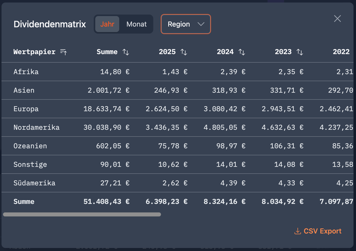
Task: Click the download icon next to CSV Export
Action: coord(297,231)
